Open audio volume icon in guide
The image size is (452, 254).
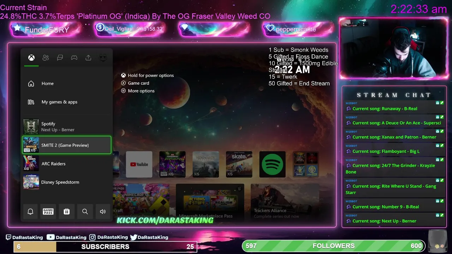[x=103, y=211]
